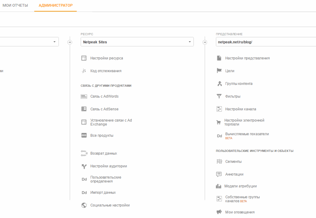The height and width of the screenshot is (218, 316).
Task: Open Связь с AdWords link
Action: click(x=104, y=96)
